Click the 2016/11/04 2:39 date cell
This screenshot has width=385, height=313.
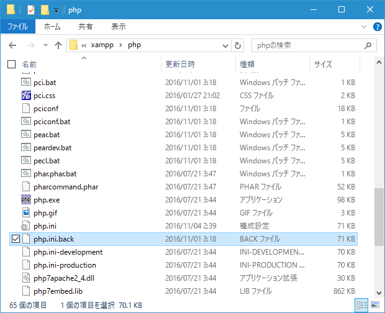[x=191, y=225]
